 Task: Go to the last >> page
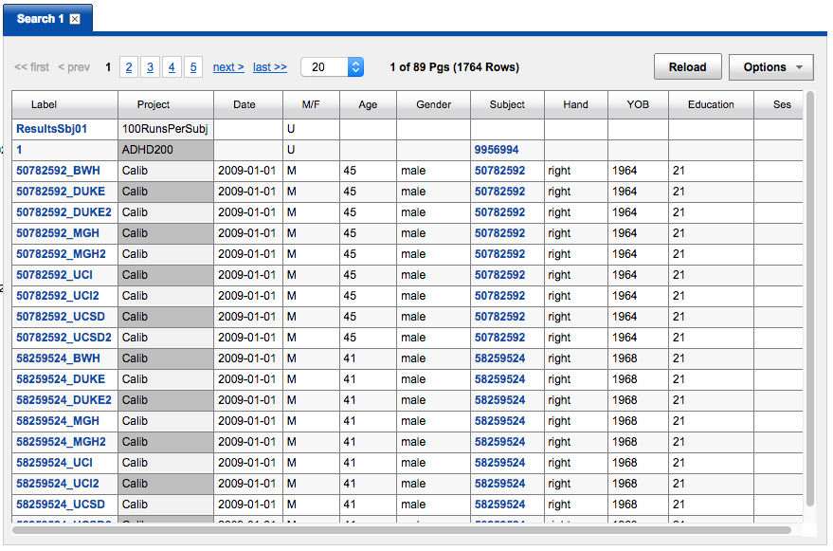(269, 67)
